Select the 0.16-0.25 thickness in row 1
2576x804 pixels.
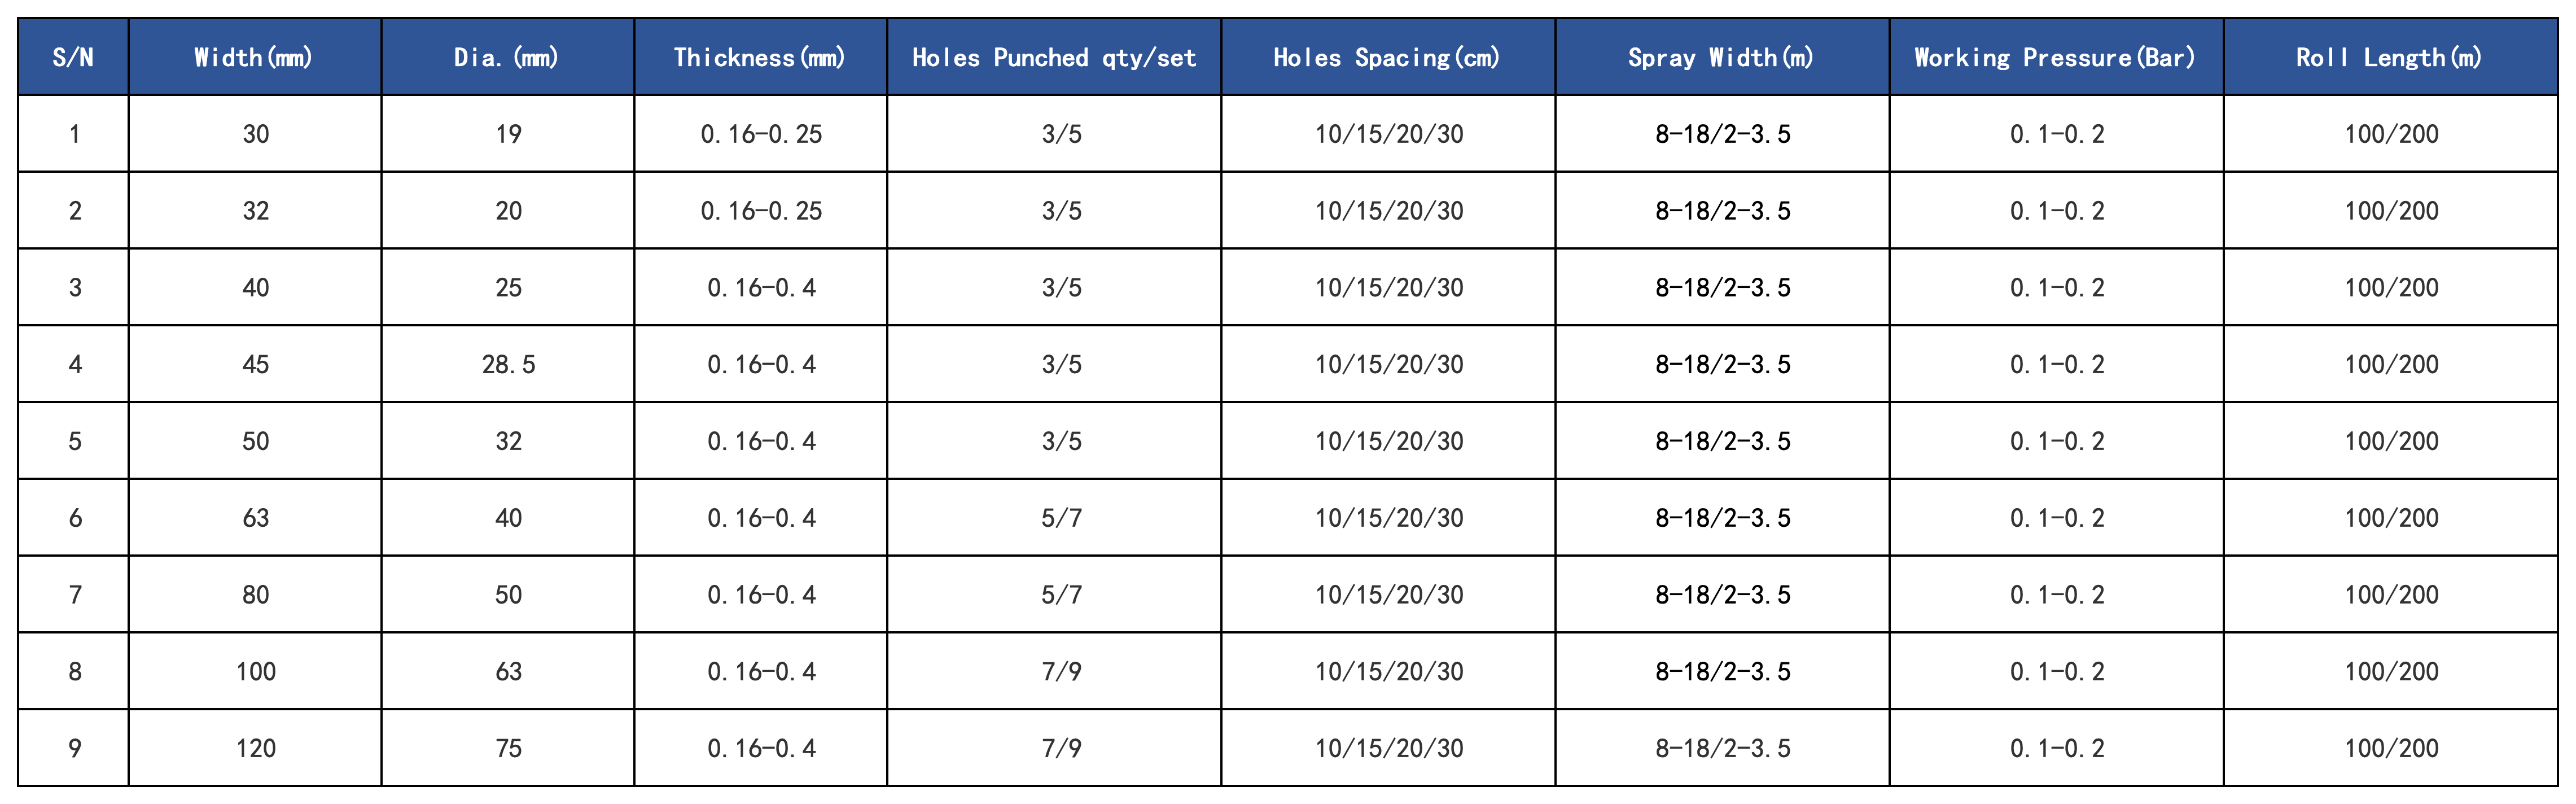coord(761,134)
